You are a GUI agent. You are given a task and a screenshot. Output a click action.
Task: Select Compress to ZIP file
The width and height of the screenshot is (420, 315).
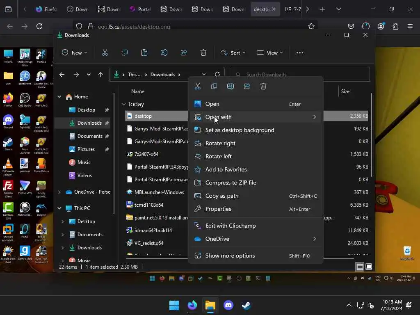pos(256,183)
